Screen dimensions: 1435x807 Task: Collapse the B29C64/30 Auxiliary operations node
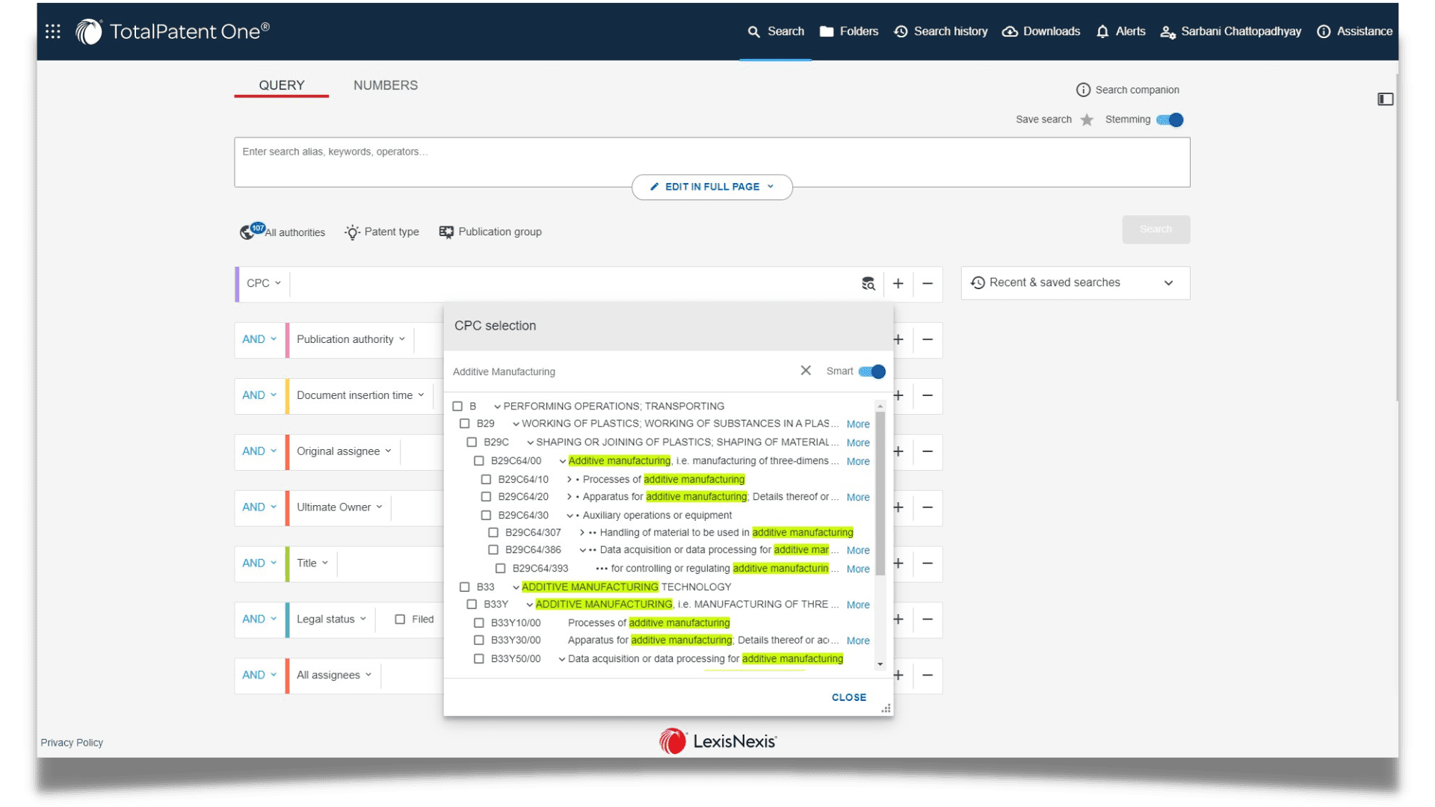tap(570, 516)
